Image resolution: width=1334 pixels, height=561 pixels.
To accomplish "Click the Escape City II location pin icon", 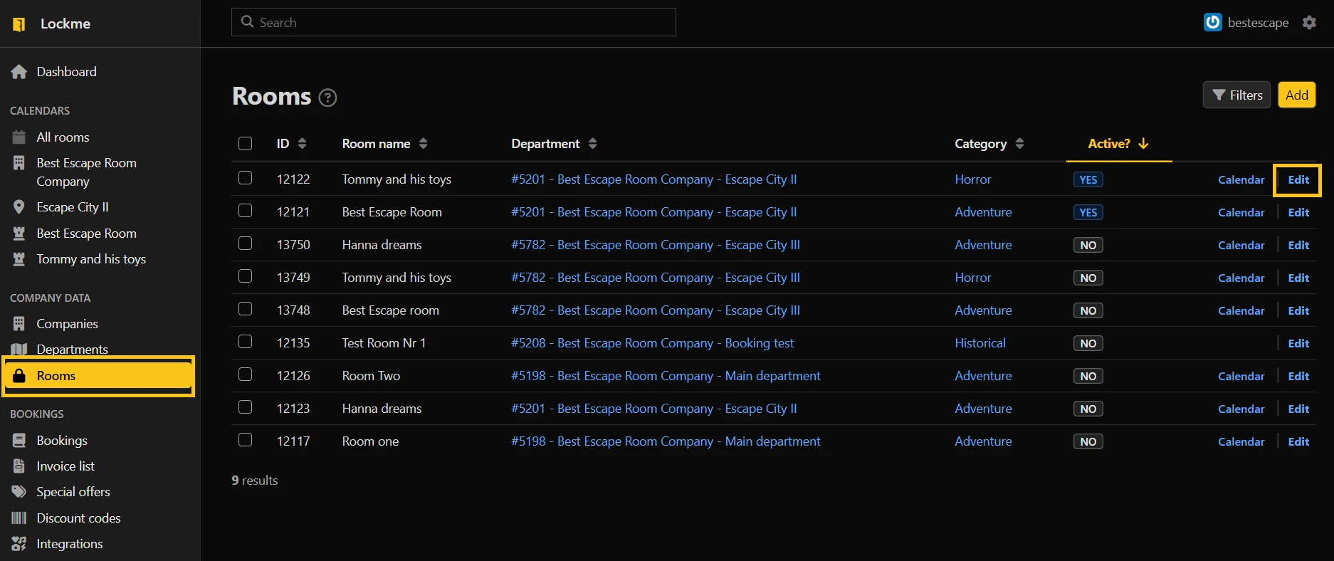I will tap(19, 207).
